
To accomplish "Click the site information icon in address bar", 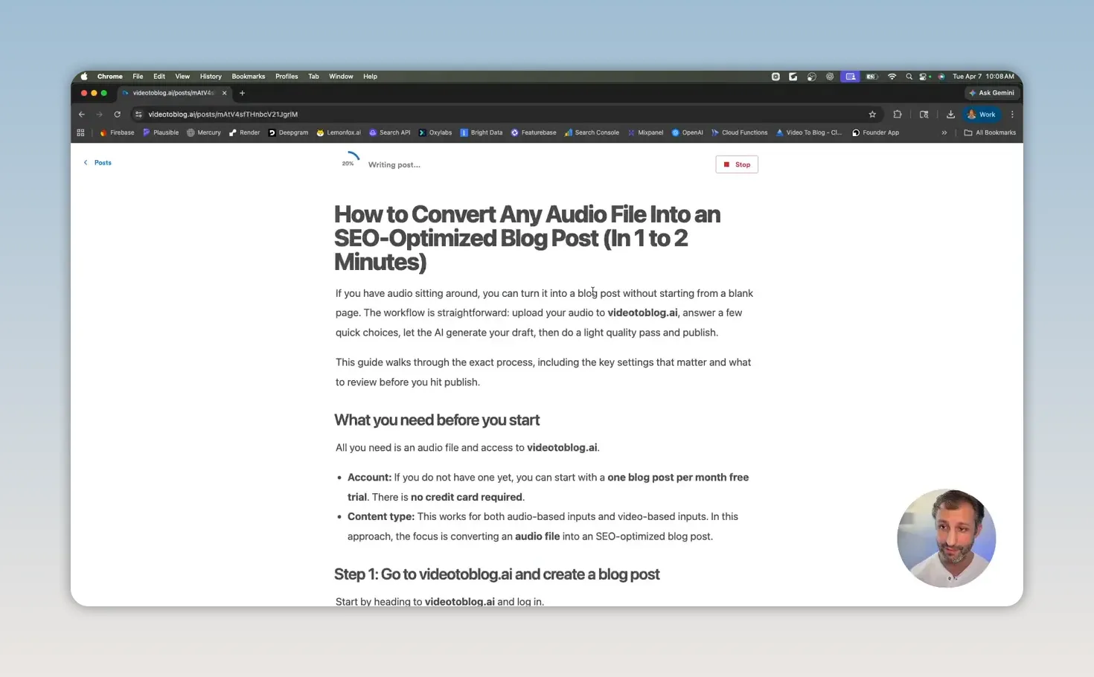I will [x=138, y=114].
